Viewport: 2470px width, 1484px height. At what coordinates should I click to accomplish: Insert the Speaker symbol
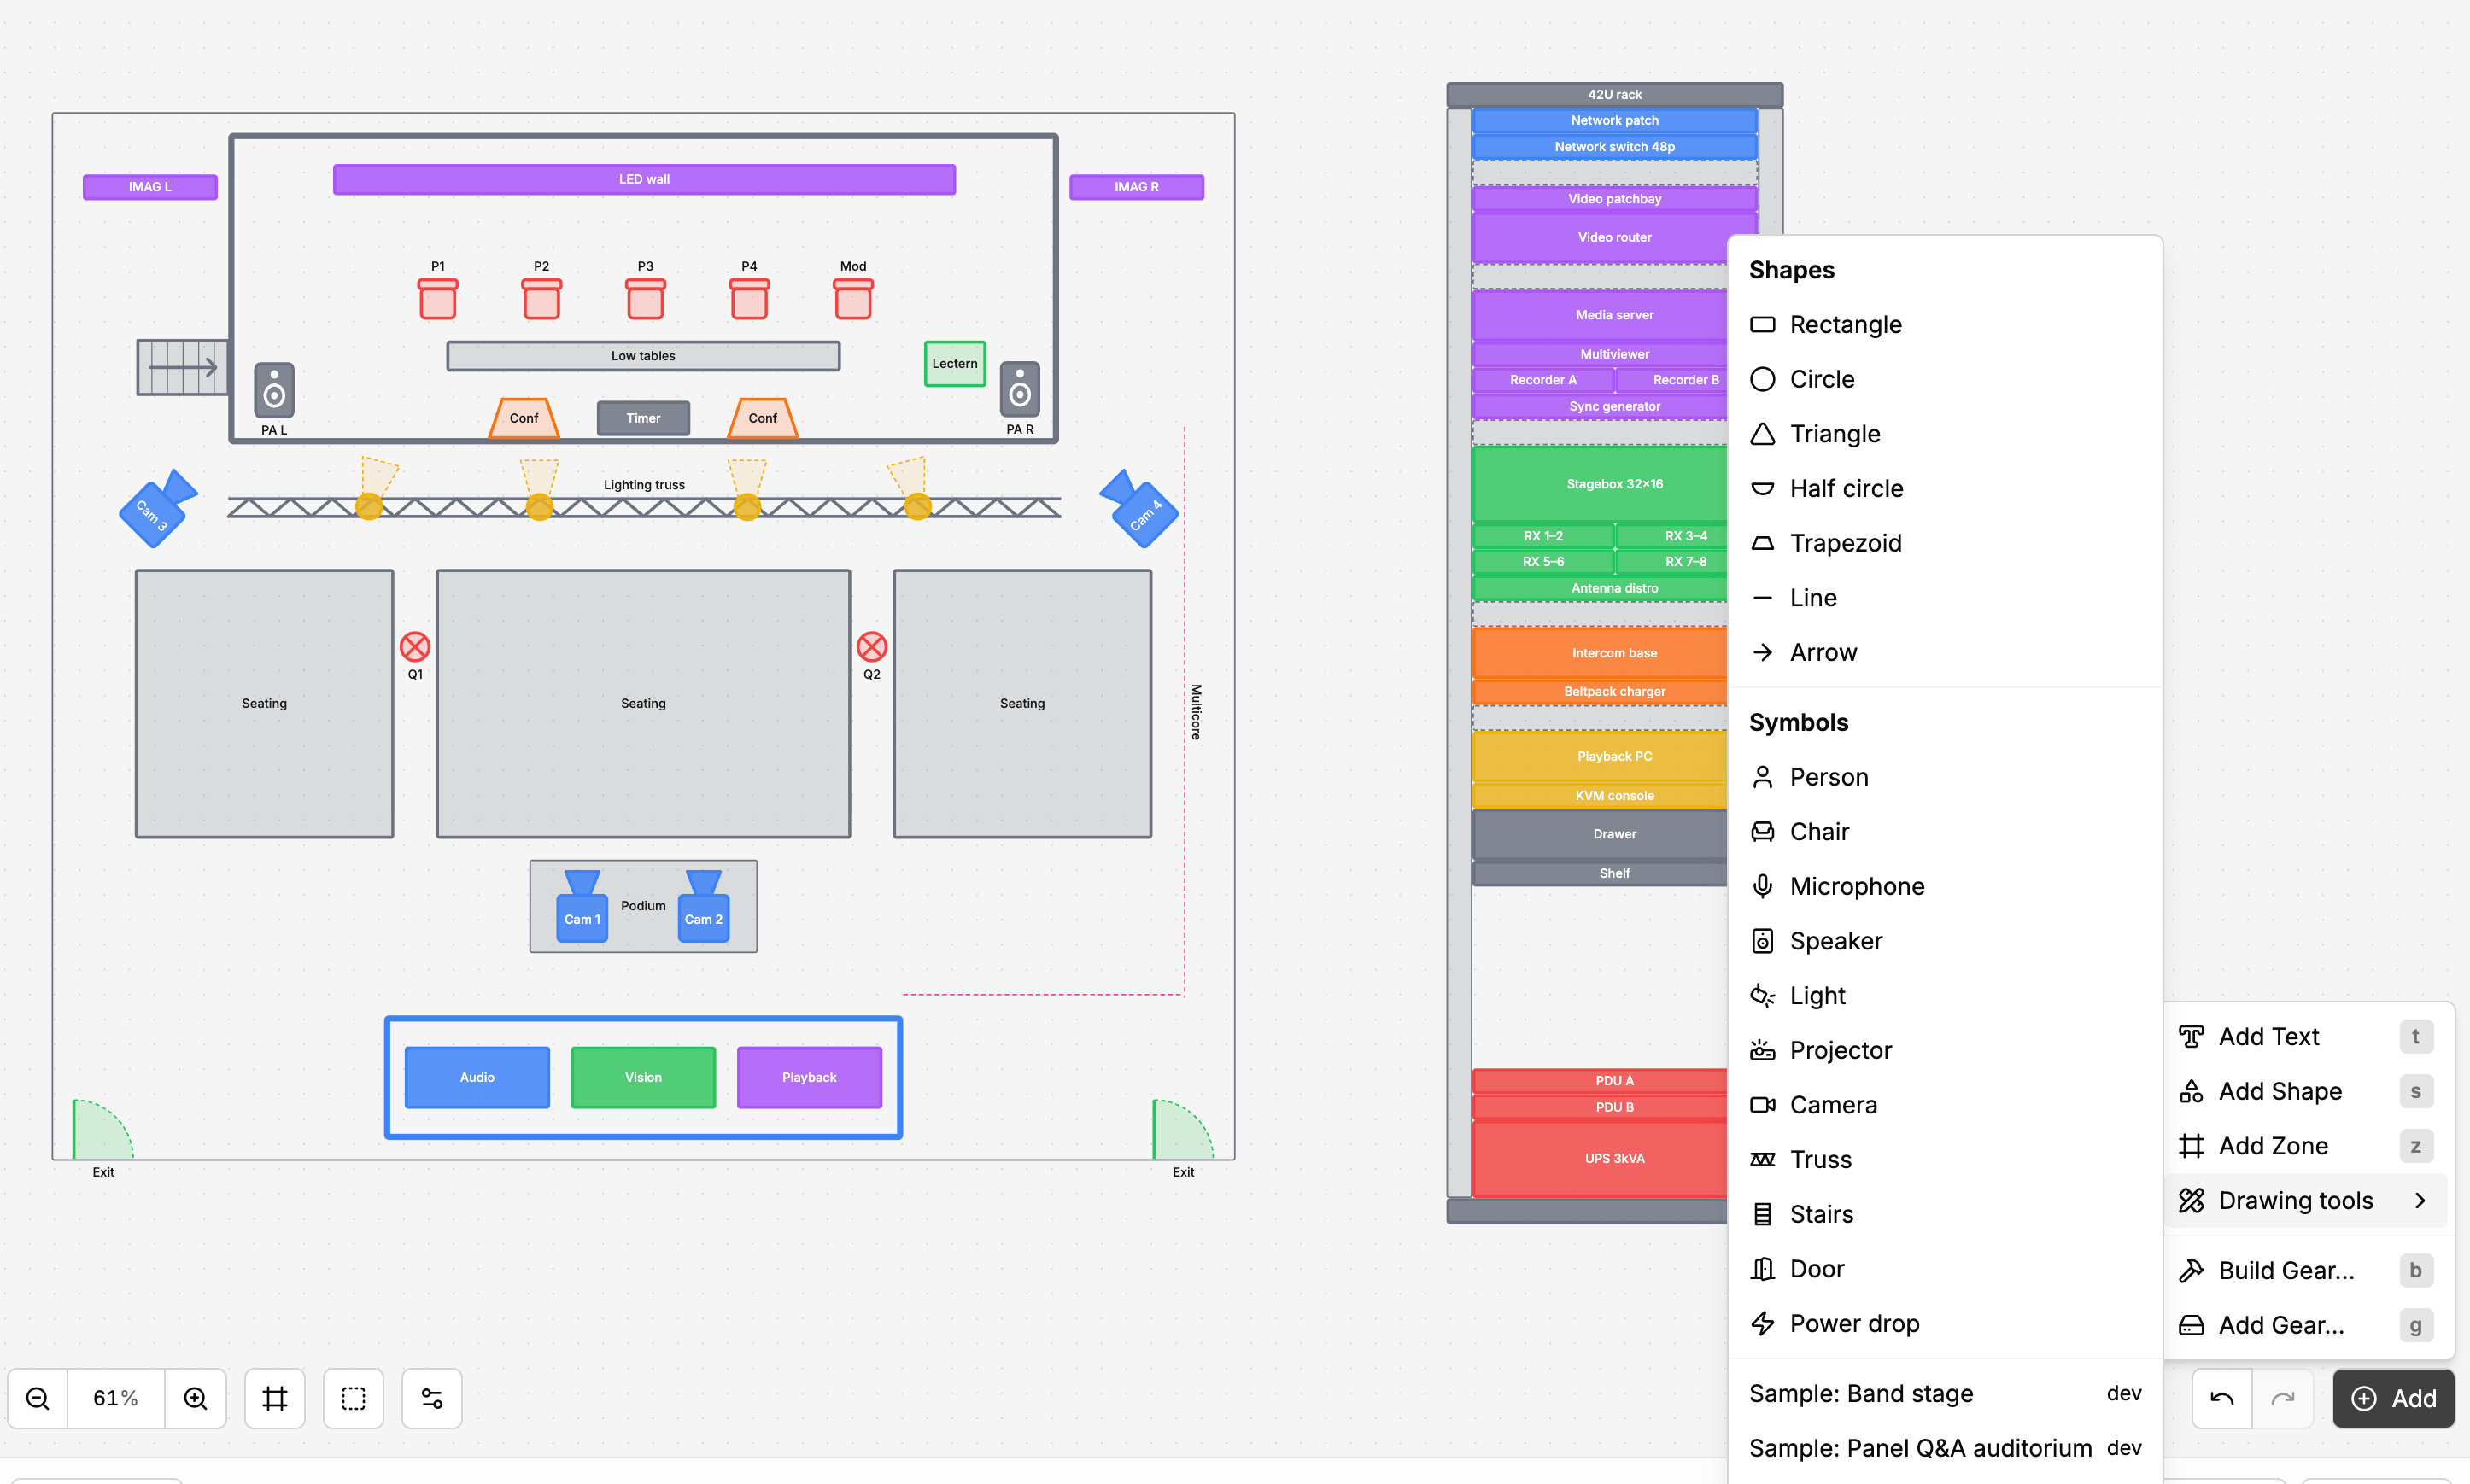tap(1945, 941)
